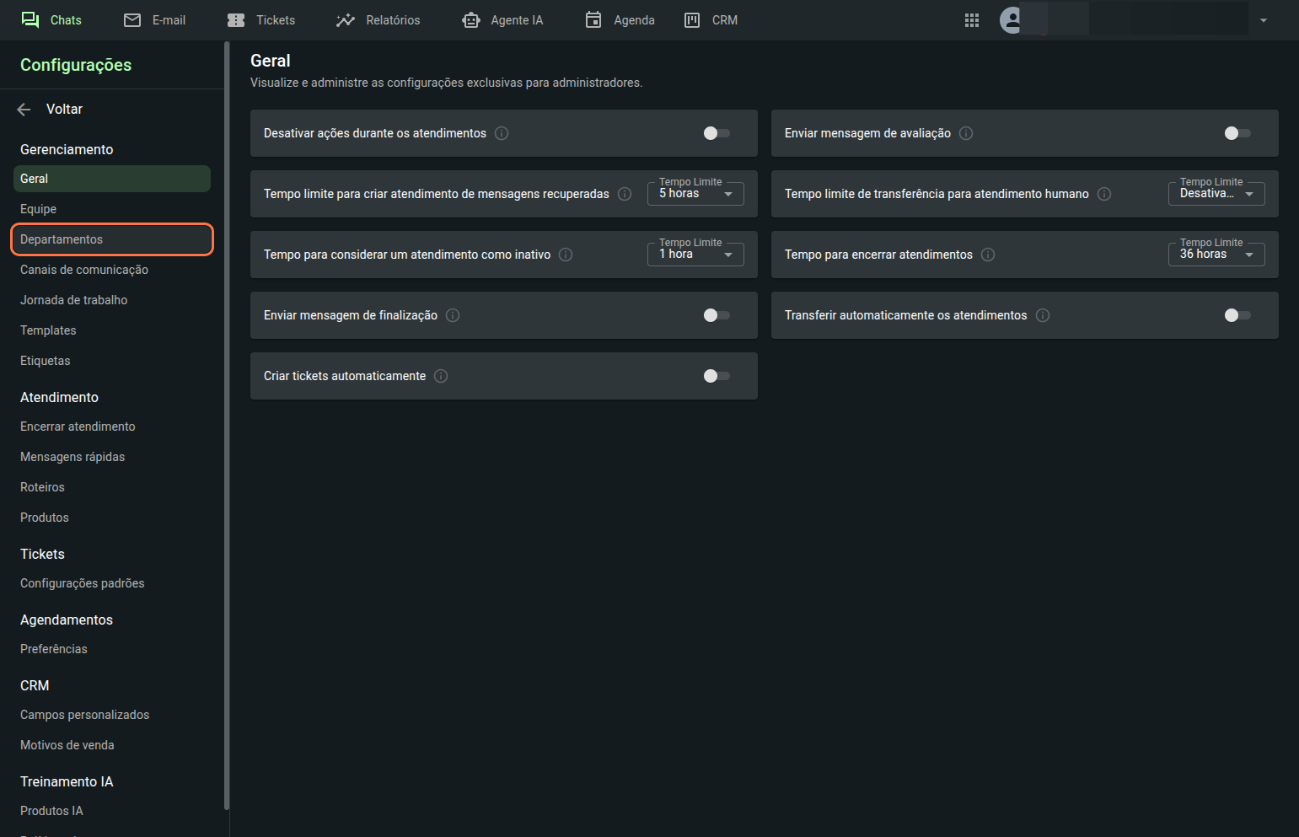Open Agente IA robot icon
Image resolution: width=1299 pixels, height=837 pixels.
(x=471, y=20)
